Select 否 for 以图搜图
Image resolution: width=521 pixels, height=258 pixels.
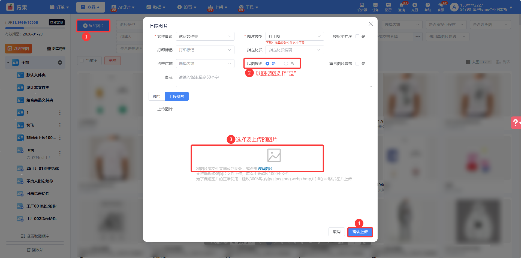[x=286, y=64]
